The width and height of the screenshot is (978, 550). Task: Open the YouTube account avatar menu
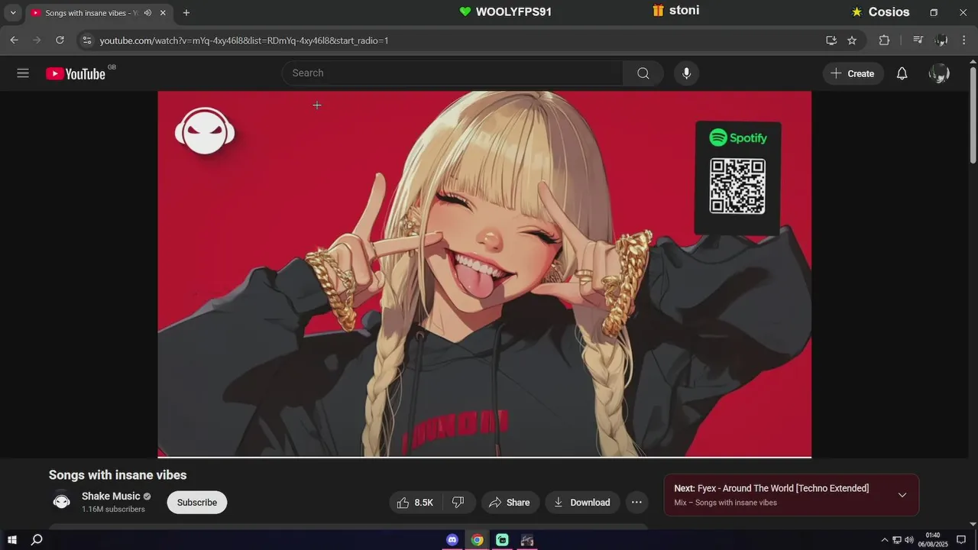(939, 73)
